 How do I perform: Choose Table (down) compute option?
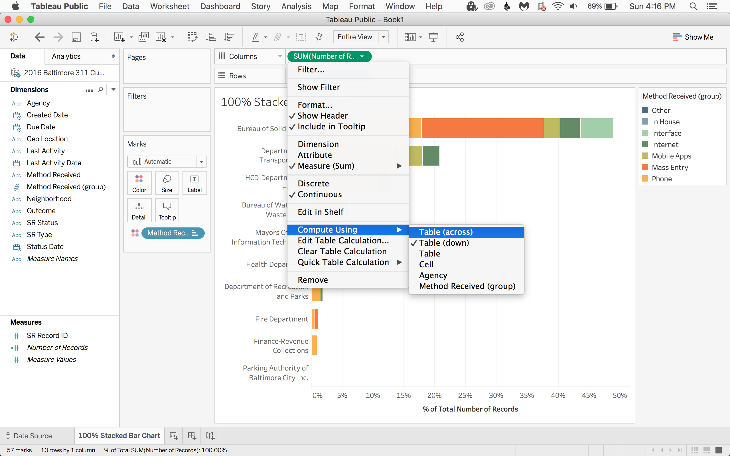[466, 243]
